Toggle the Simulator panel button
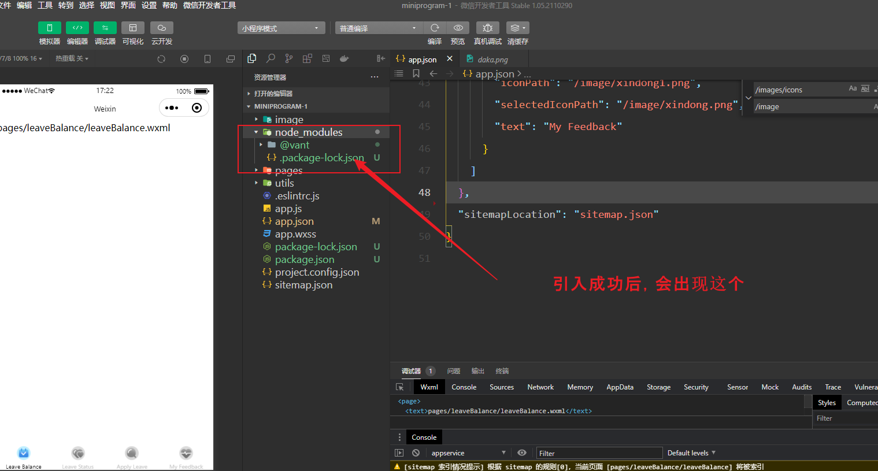 50,28
